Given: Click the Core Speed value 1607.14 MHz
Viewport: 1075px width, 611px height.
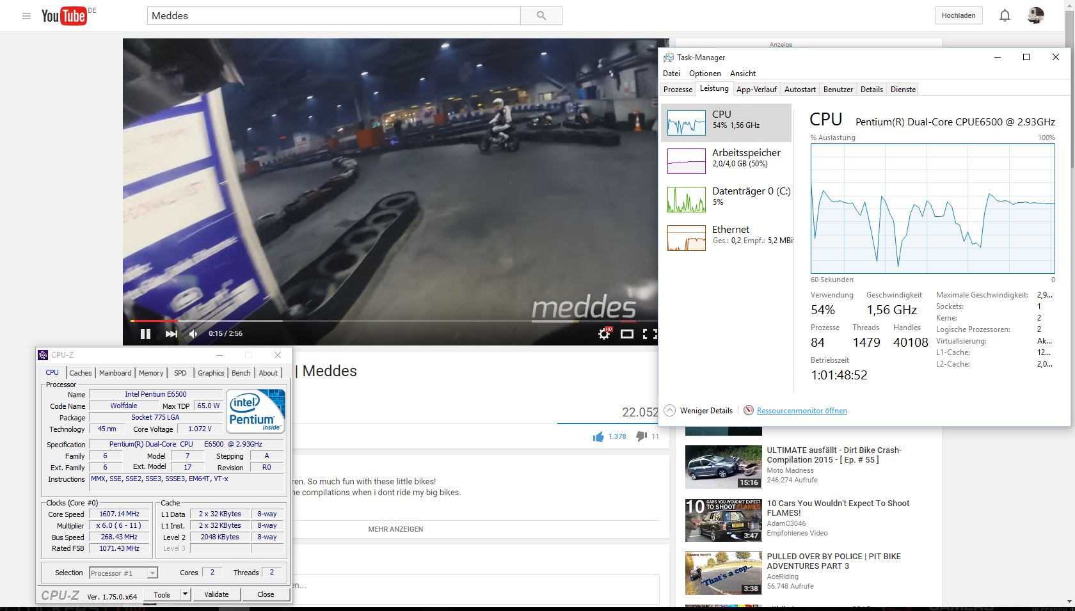Looking at the screenshot, I should [x=119, y=514].
